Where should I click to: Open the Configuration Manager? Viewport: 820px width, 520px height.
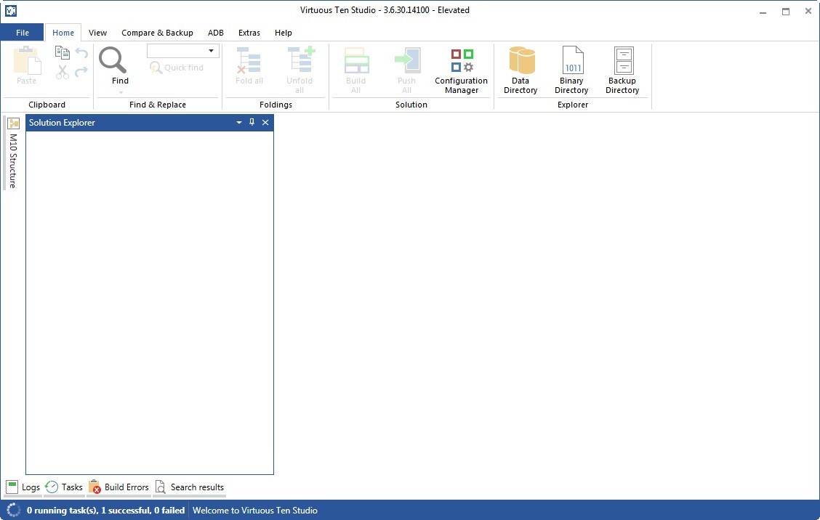click(461, 70)
